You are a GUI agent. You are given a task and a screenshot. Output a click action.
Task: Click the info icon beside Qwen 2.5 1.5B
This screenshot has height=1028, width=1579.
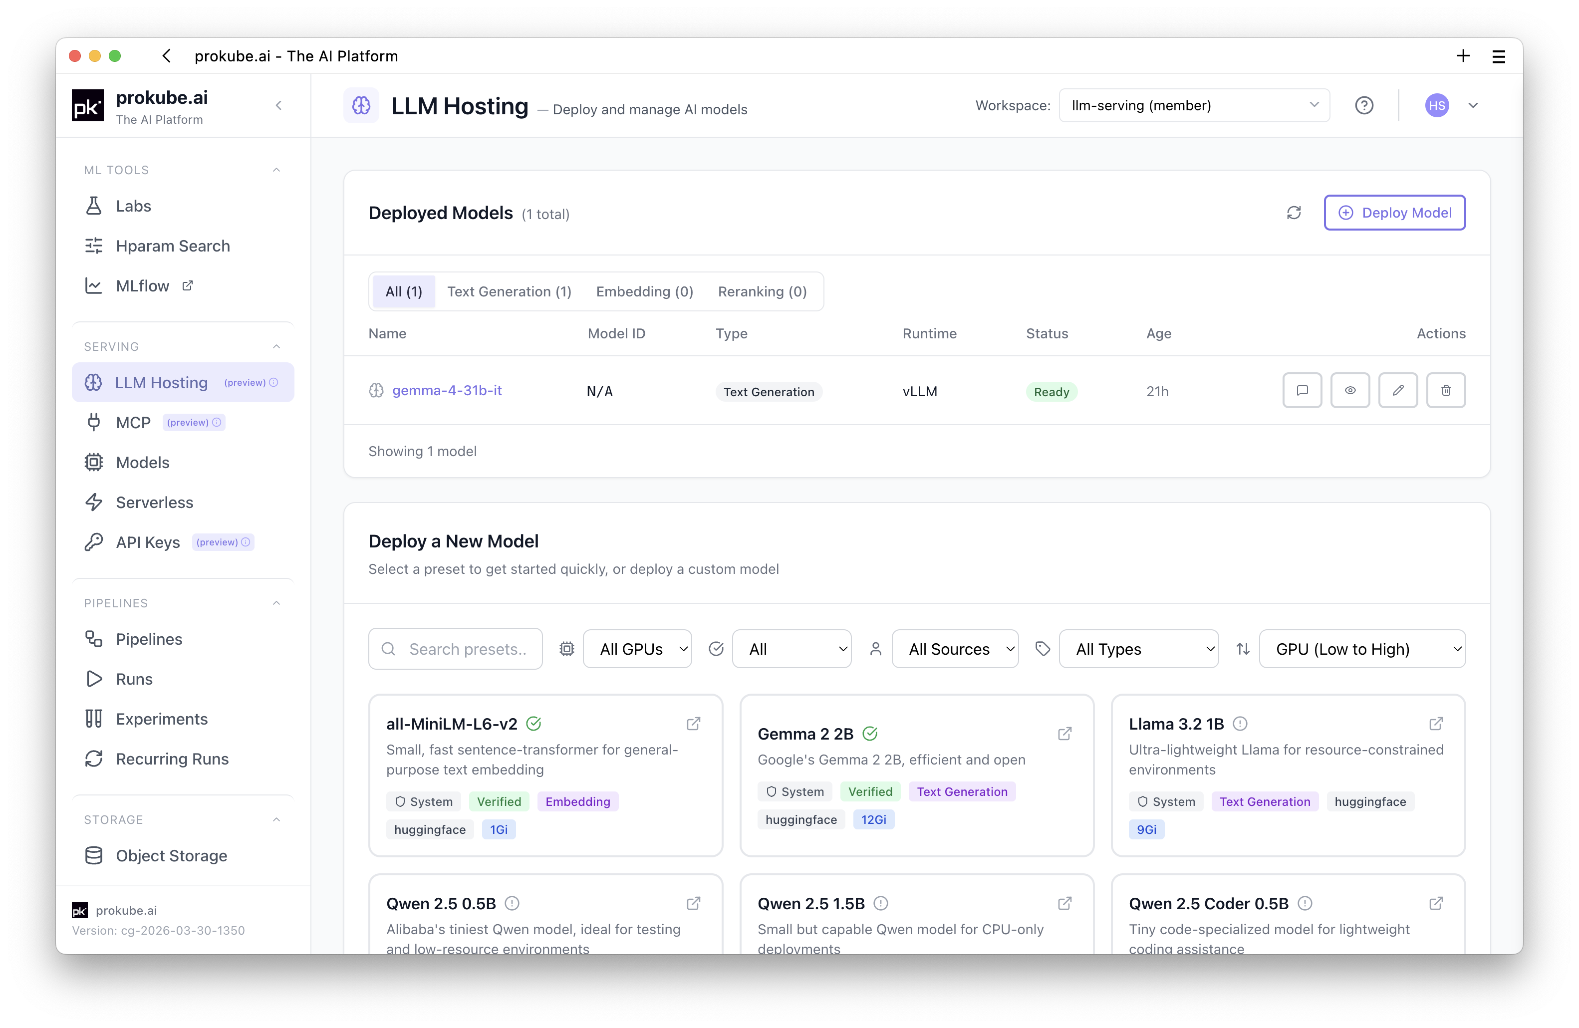point(880,903)
